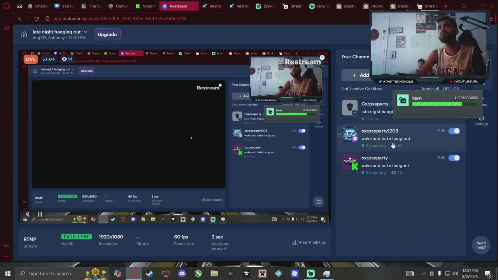The image size is (498, 280).
Task: Unmute the stream preview audio
Action: click(x=27, y=214)
